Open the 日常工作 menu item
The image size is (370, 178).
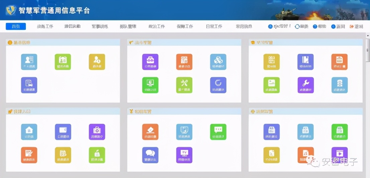click(x=214, y=26)
